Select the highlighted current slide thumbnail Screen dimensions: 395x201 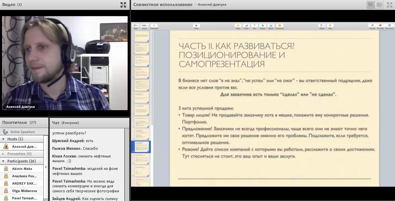coord(142,147)
